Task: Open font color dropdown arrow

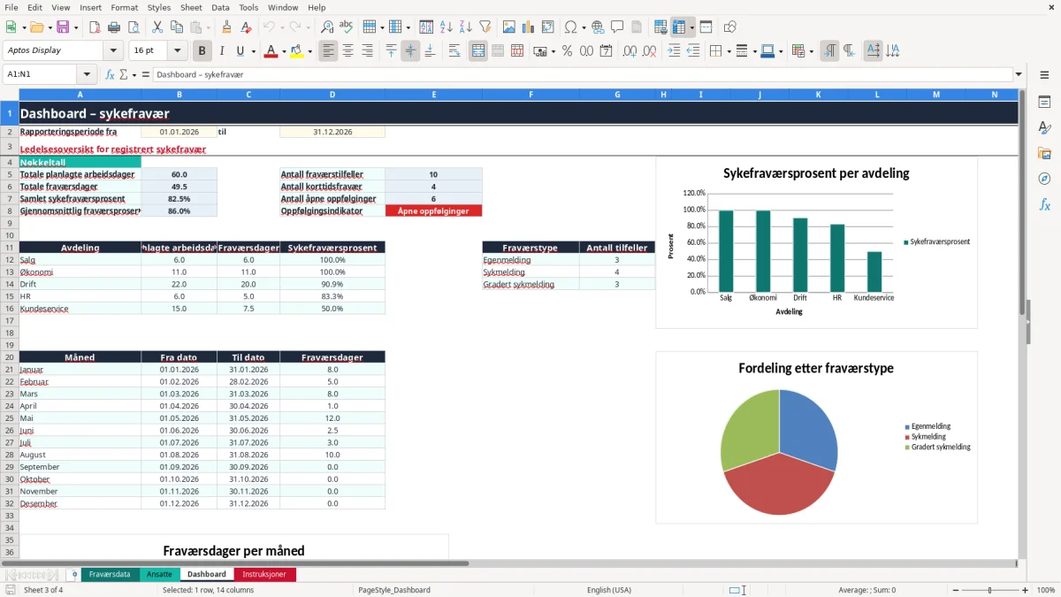Action: tap(282, 51)
